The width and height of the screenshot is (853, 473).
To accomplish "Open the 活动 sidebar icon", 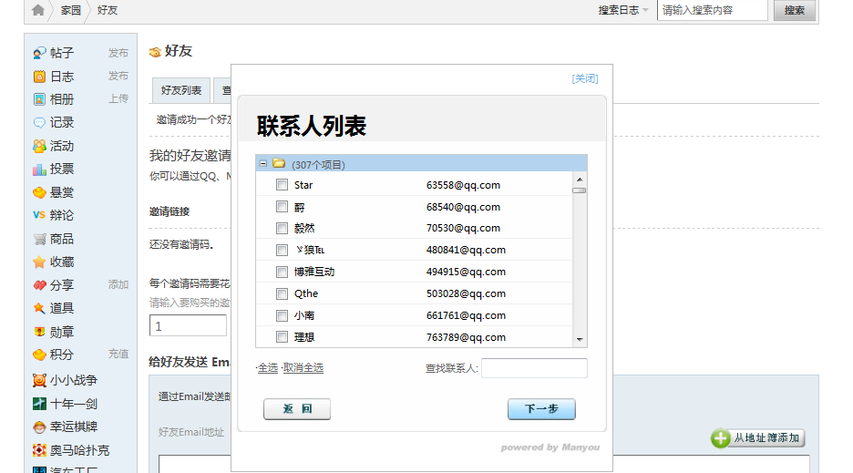I will 39,146.
